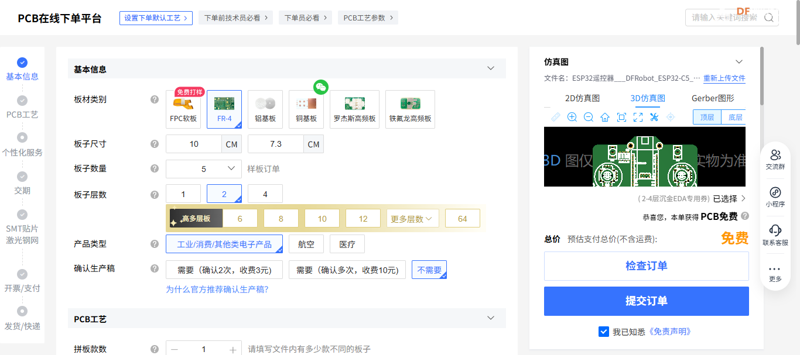Click the 提交订单 submit button
The height and width of the screenshot is (355, 800).
pyautogui.click(x=646, y=301)
